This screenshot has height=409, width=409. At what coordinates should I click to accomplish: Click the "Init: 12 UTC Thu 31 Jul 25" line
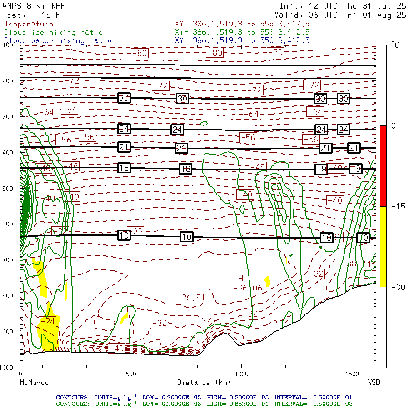tap(343, 6)
